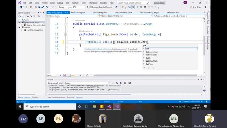
Task: Open the Analyze menu
Action: tap(75, 3)
